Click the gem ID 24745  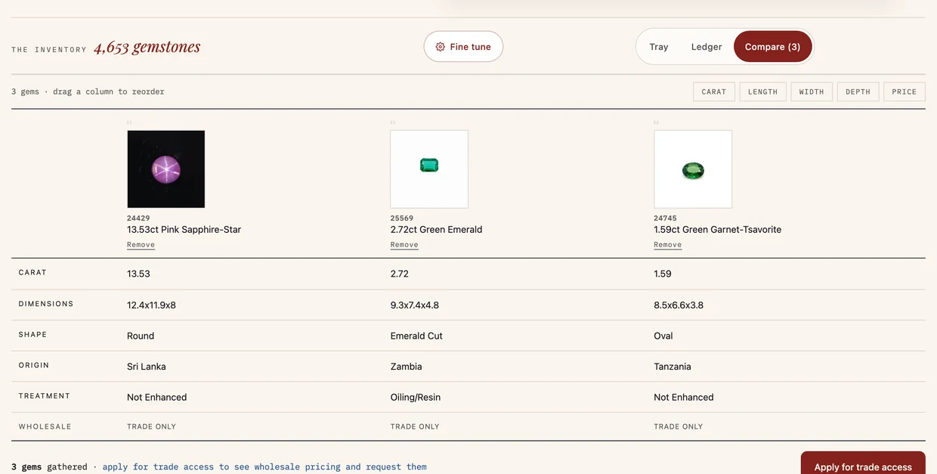click(x=666, y=218)
